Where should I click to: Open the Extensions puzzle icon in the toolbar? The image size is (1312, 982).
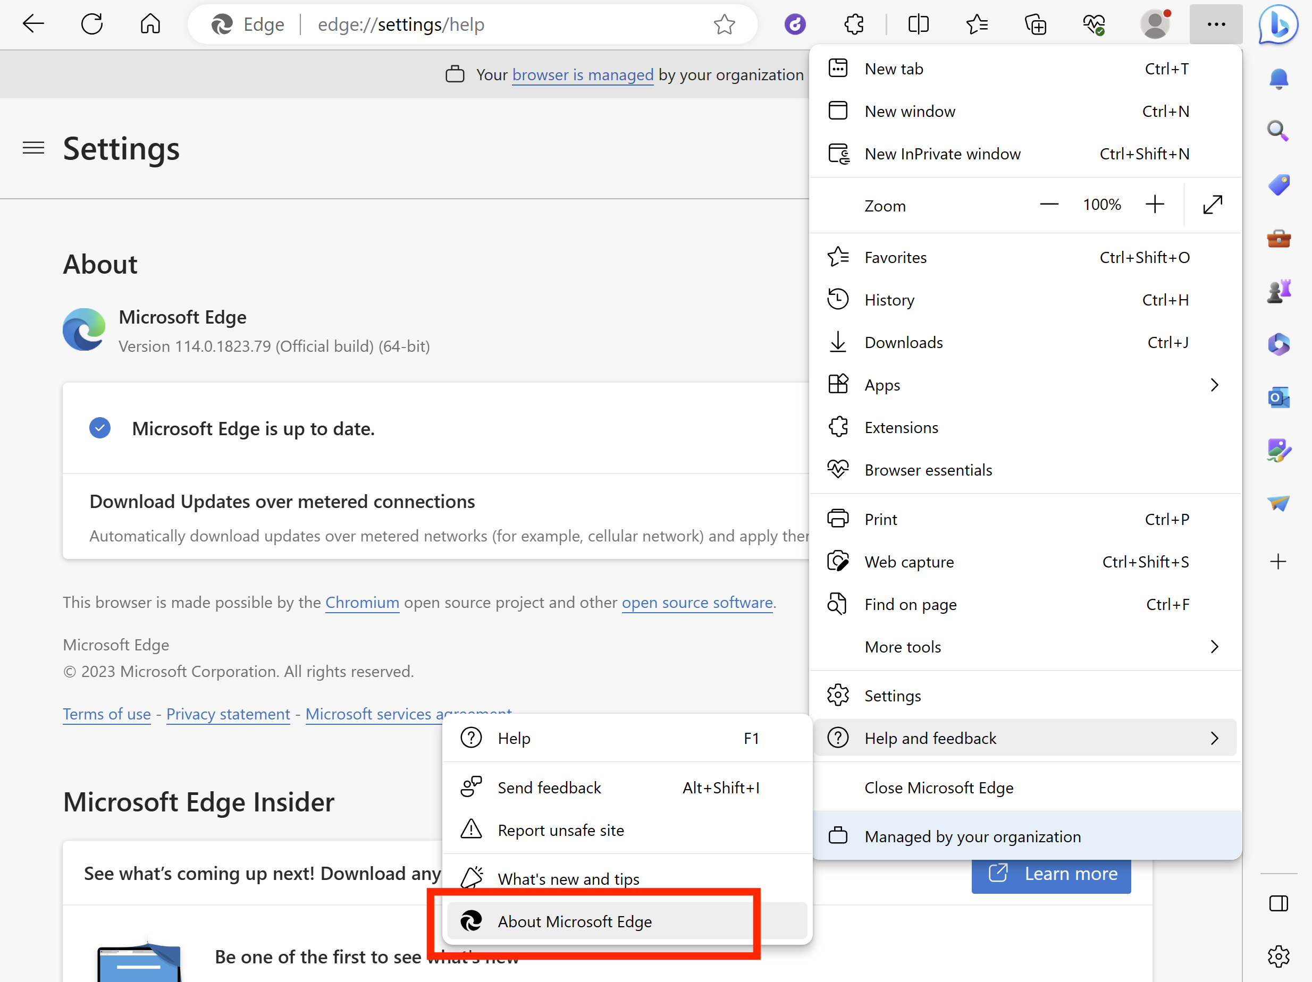point(854,24)
